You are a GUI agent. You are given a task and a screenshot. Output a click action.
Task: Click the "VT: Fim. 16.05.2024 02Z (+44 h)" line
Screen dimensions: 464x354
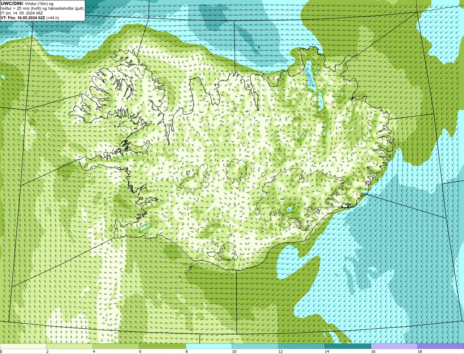pos(30,18)
